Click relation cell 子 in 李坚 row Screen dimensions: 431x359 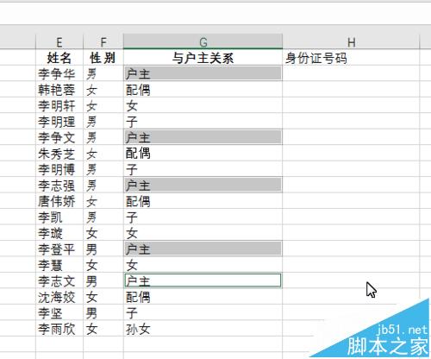(203, 312)
